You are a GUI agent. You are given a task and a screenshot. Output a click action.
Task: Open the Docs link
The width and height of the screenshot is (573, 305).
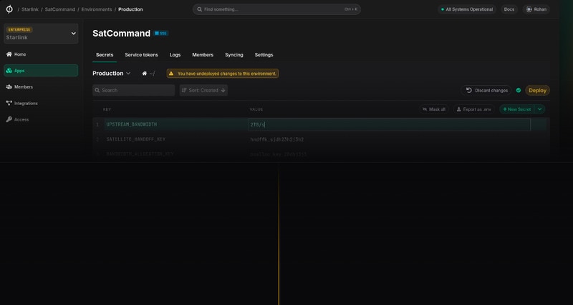click(x=509, y=9)
